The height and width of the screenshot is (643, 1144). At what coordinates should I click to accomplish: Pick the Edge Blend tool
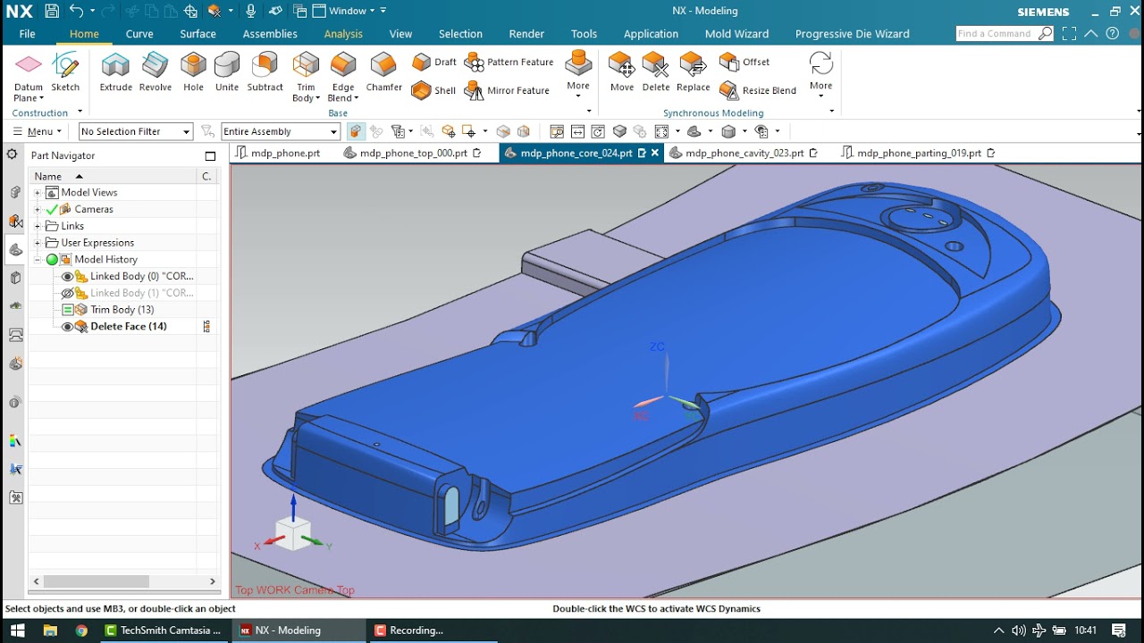click(343, 77)
